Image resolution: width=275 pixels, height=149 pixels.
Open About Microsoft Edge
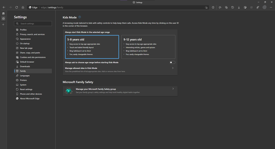tap(33, 98)
